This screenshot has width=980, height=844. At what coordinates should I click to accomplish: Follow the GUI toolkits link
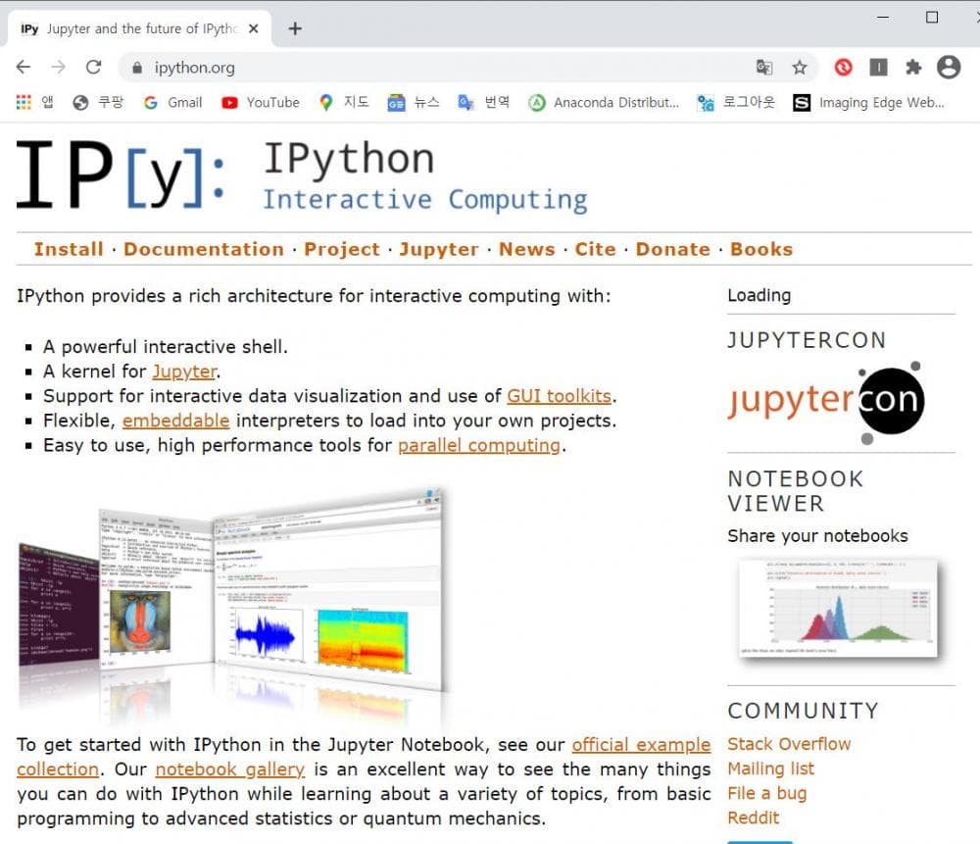(x=559, y=396)
